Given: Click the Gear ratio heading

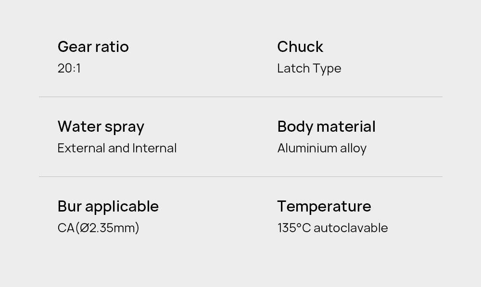Looking at the screenshot, I should coord(93,47).
